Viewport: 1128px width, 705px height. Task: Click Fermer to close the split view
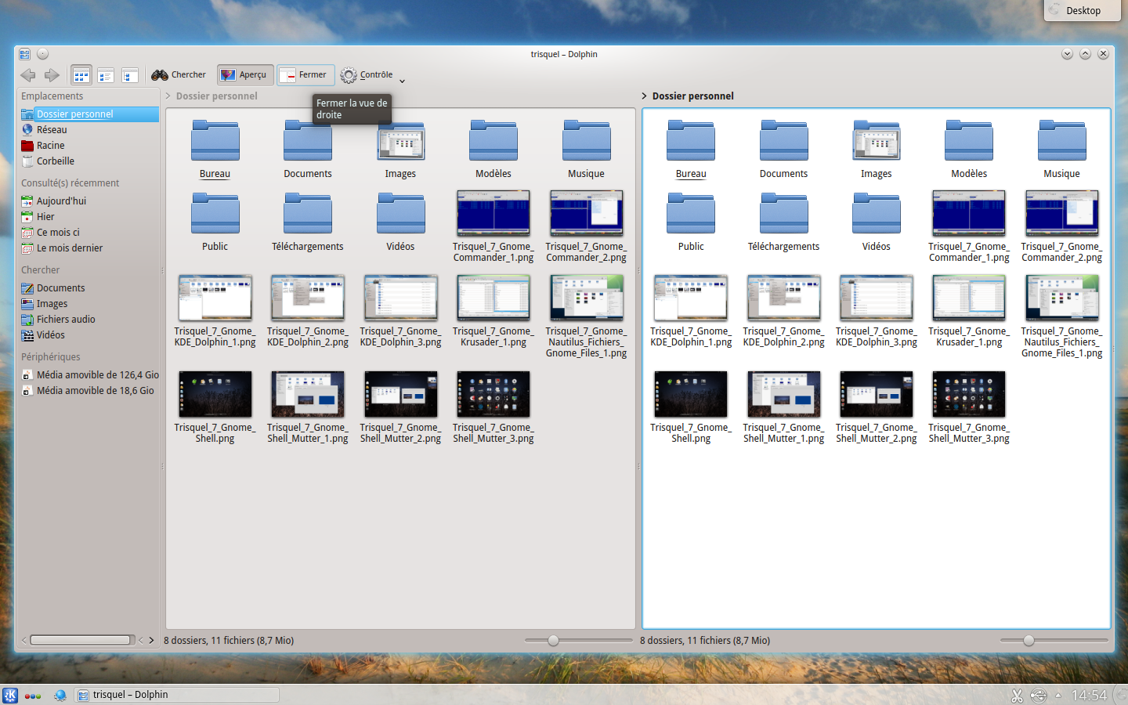click(x=305, y=75)
